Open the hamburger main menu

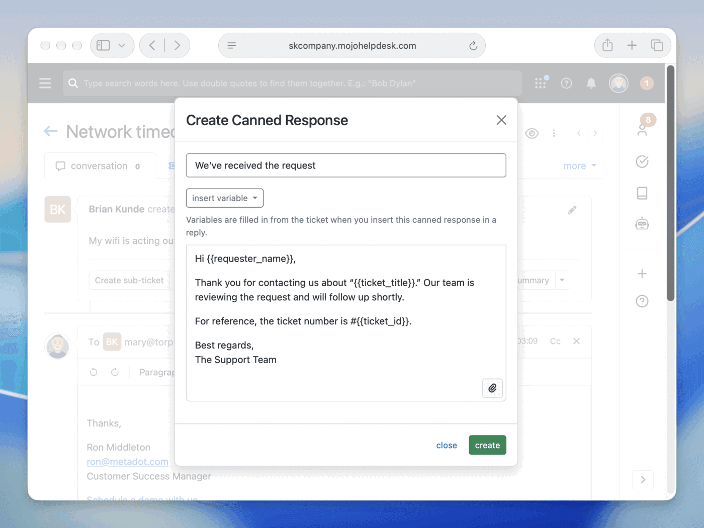tap(45, 83)
